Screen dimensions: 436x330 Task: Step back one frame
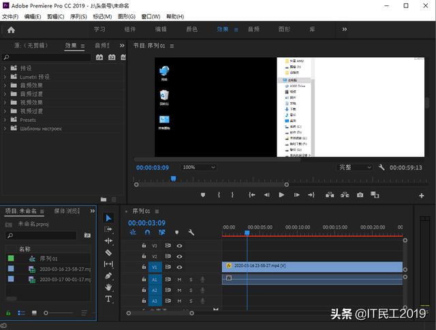[266, 195]
